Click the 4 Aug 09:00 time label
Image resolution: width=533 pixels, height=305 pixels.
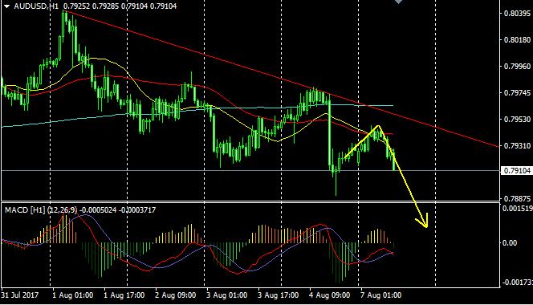click(x=329, y=295)
